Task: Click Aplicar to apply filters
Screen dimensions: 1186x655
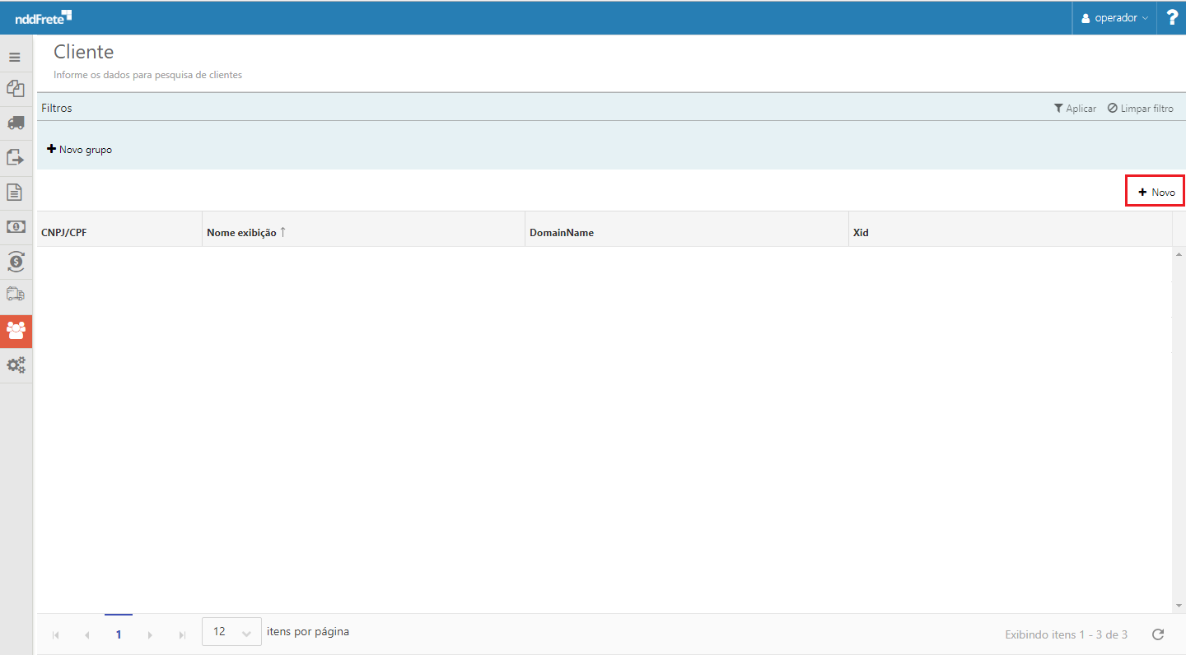Action: 1075,109
